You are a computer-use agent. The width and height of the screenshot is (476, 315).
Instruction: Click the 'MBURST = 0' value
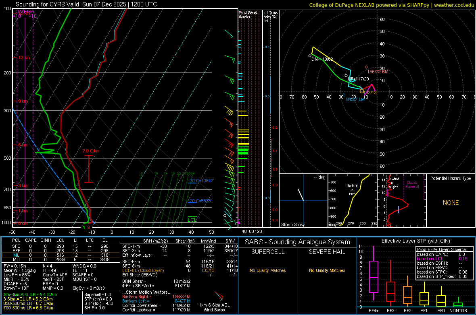[84, 279]
